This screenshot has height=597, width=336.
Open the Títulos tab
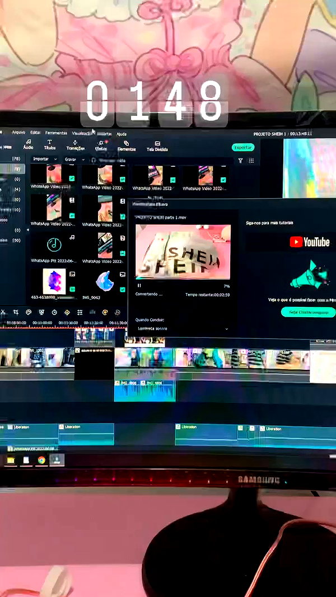point(49,145)
